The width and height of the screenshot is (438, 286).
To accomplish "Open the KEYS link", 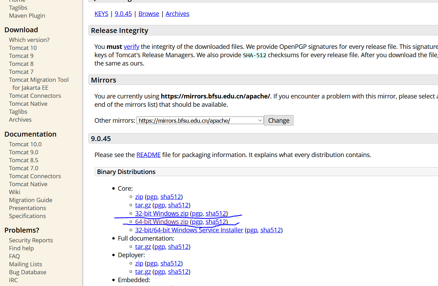I will pyautogui.click(x=101, y=14).
